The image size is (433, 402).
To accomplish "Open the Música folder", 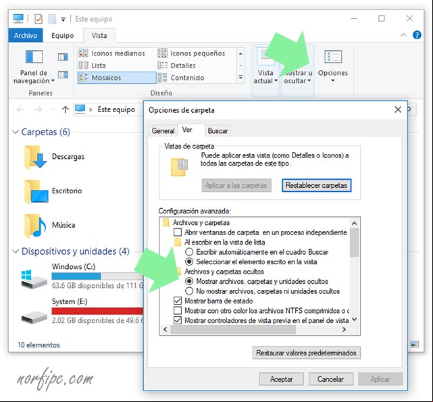I will 49,225.
